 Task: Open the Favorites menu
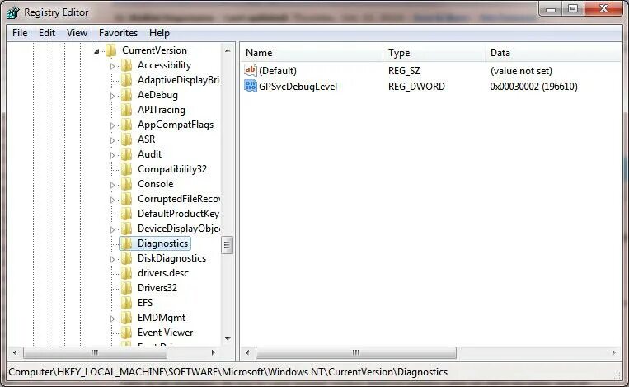coord(118,33)
